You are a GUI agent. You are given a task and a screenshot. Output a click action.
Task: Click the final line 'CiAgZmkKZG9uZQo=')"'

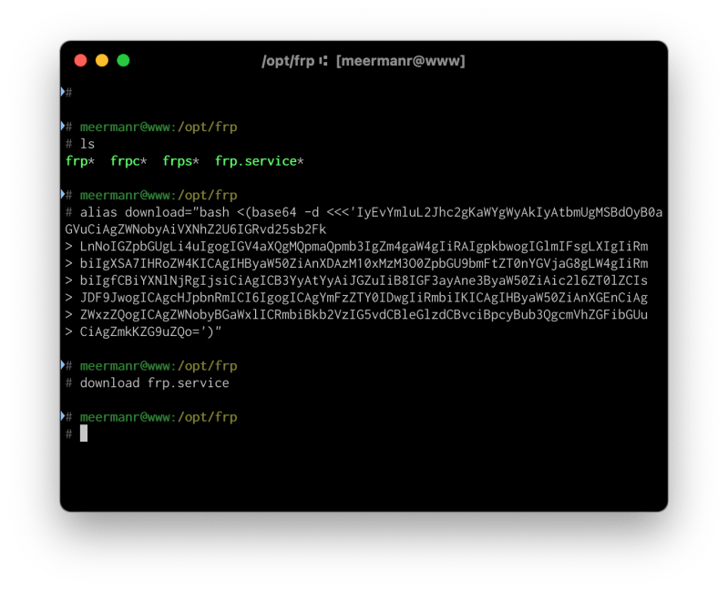pyautogui.click(x=151, y=332)
